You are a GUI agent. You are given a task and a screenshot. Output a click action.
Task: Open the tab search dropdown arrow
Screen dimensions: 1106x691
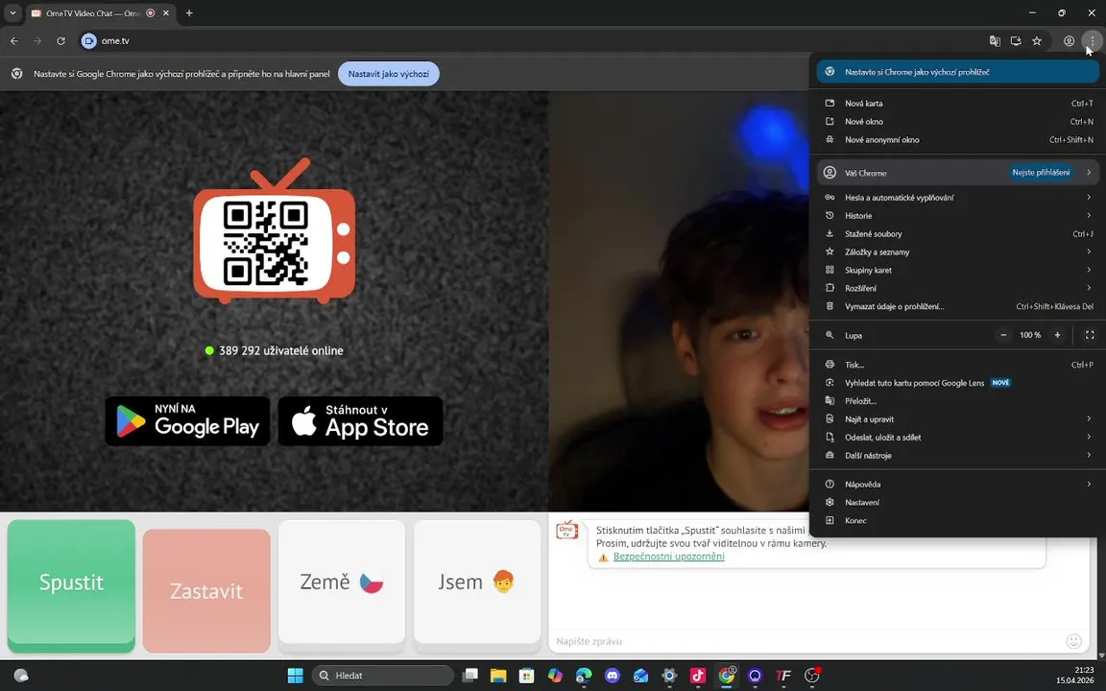(12, 12)
